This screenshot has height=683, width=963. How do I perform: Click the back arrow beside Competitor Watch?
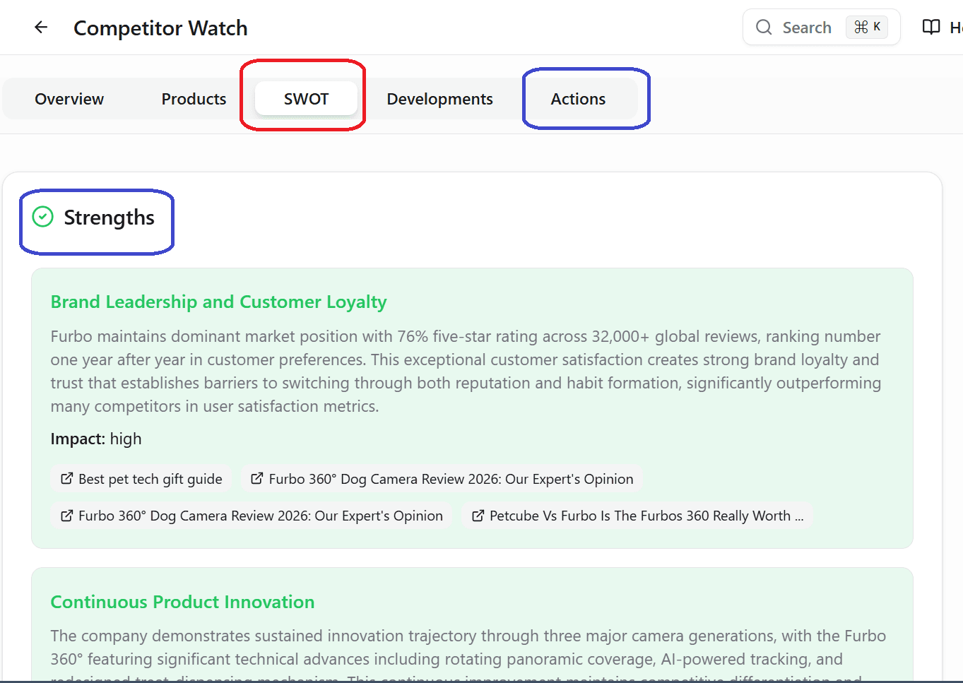[x=40, y=27]
